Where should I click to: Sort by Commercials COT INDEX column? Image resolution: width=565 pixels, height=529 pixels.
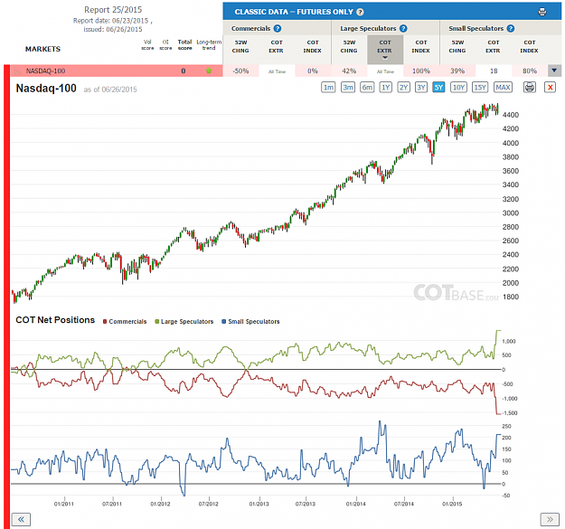tap(313, 47)
